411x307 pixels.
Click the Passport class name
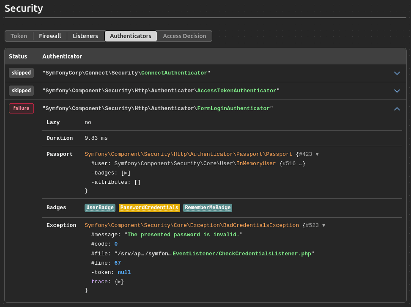tap(188, 154)
